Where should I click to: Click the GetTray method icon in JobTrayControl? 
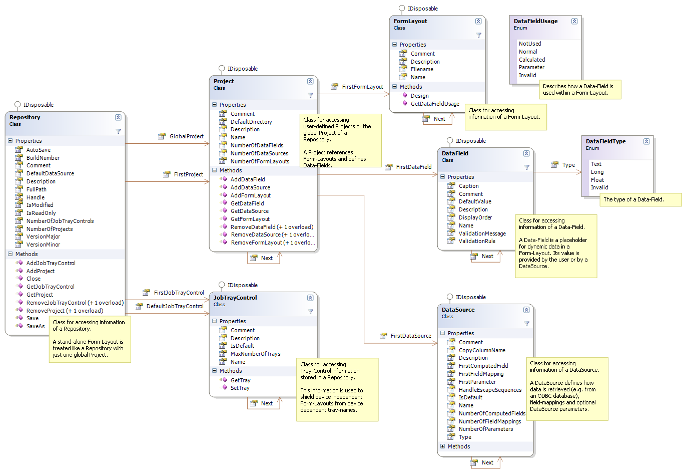pos(224,380)
